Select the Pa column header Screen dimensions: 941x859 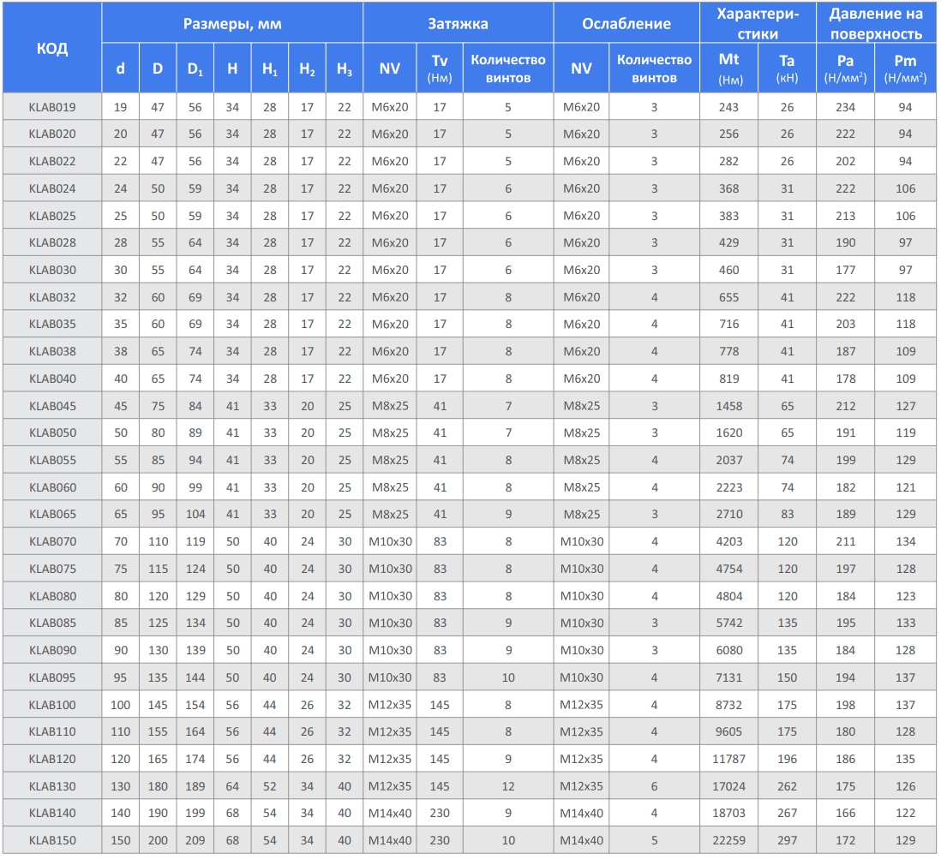845,69
